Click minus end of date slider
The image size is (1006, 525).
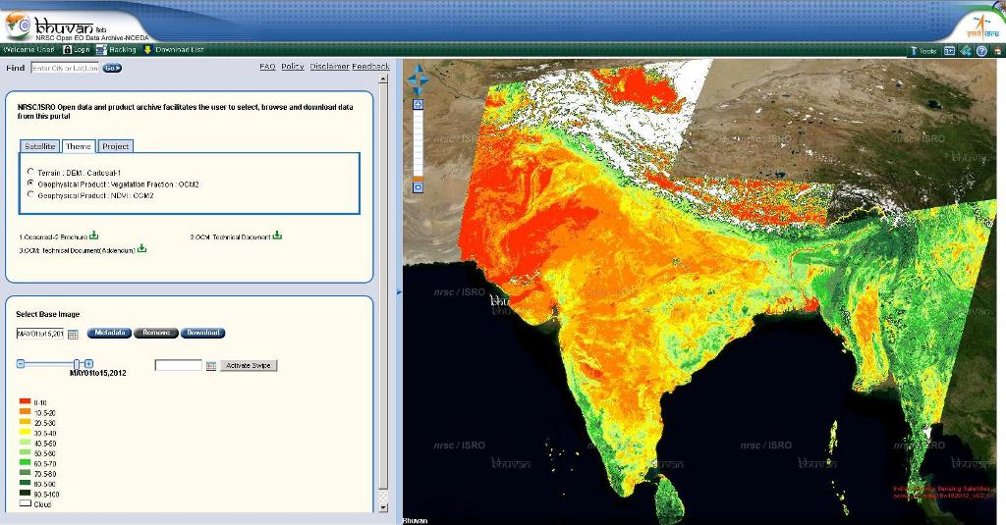click(21, 363)
